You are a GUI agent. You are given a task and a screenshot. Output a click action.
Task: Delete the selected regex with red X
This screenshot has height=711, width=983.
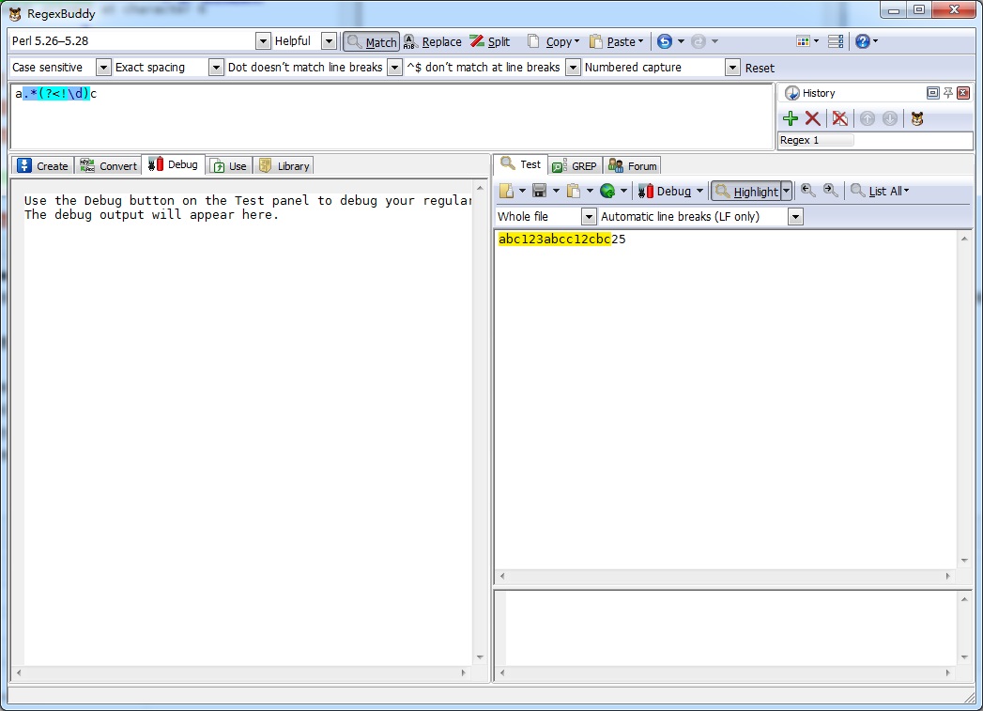[x=813, y=118]
